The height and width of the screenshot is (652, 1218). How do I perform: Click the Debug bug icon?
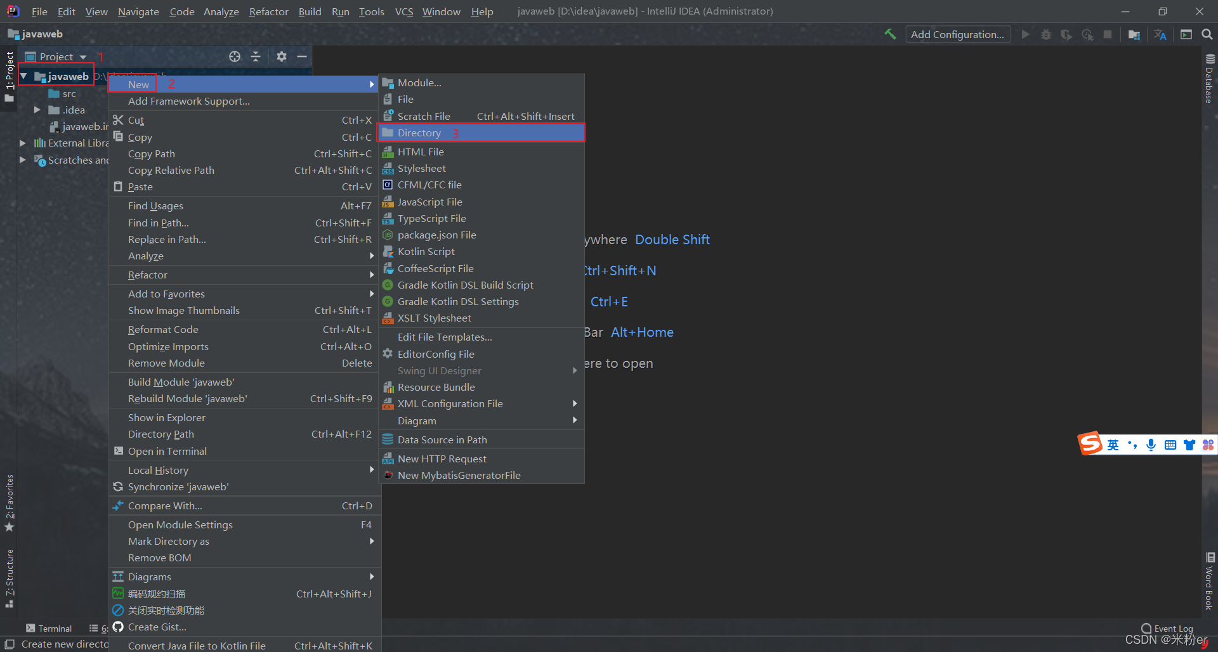pyautogui.click(x=1046, y=34)
